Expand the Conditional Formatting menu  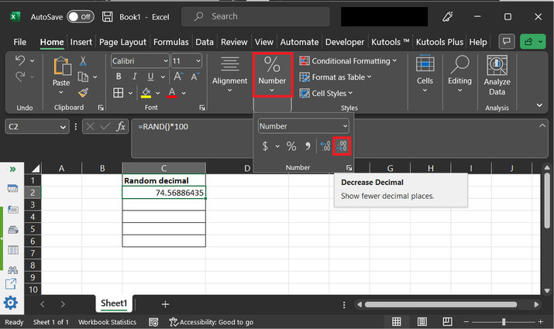click(x=348, y=60)
